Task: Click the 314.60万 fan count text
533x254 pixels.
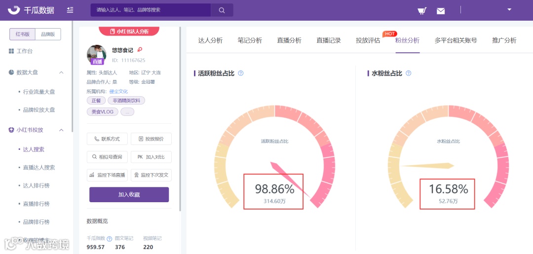Action: tap(275, 201)
